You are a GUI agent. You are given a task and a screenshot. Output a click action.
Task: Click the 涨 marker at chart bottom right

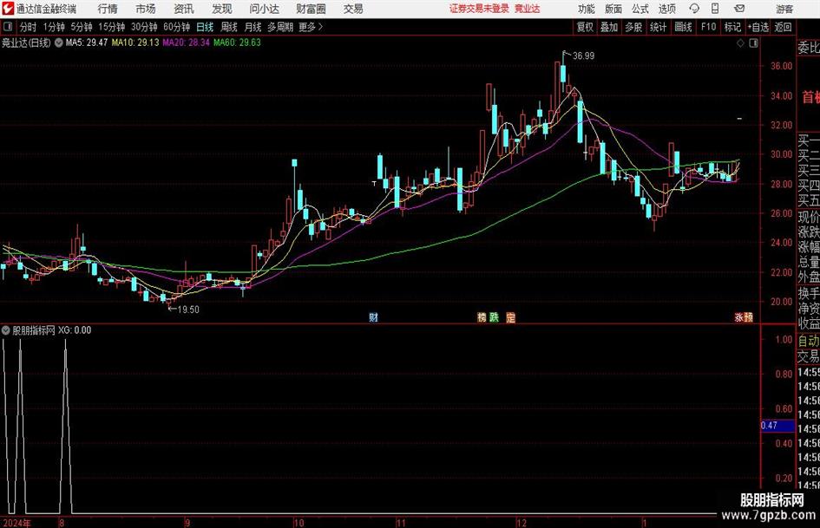point(739,317)
